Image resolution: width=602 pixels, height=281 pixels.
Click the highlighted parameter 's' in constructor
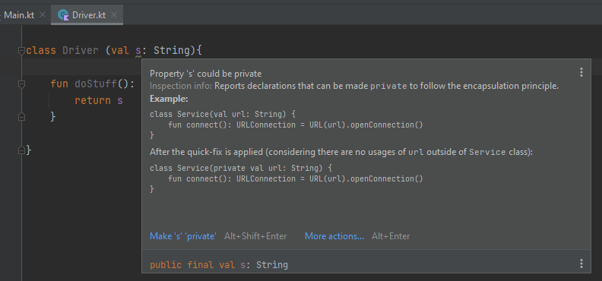[138, 51]
